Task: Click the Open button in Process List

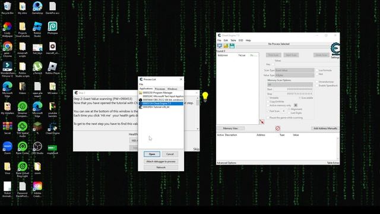Action: click(152, 154)
